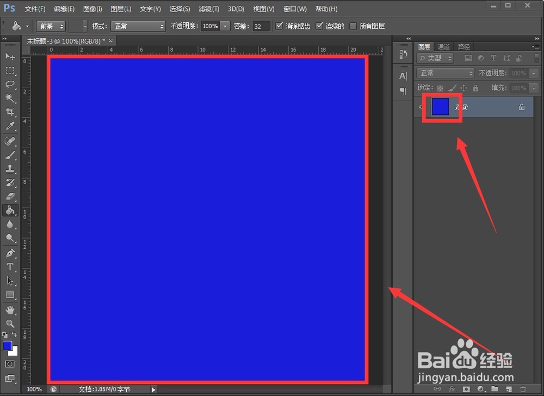Select the Blur tool

10,224
